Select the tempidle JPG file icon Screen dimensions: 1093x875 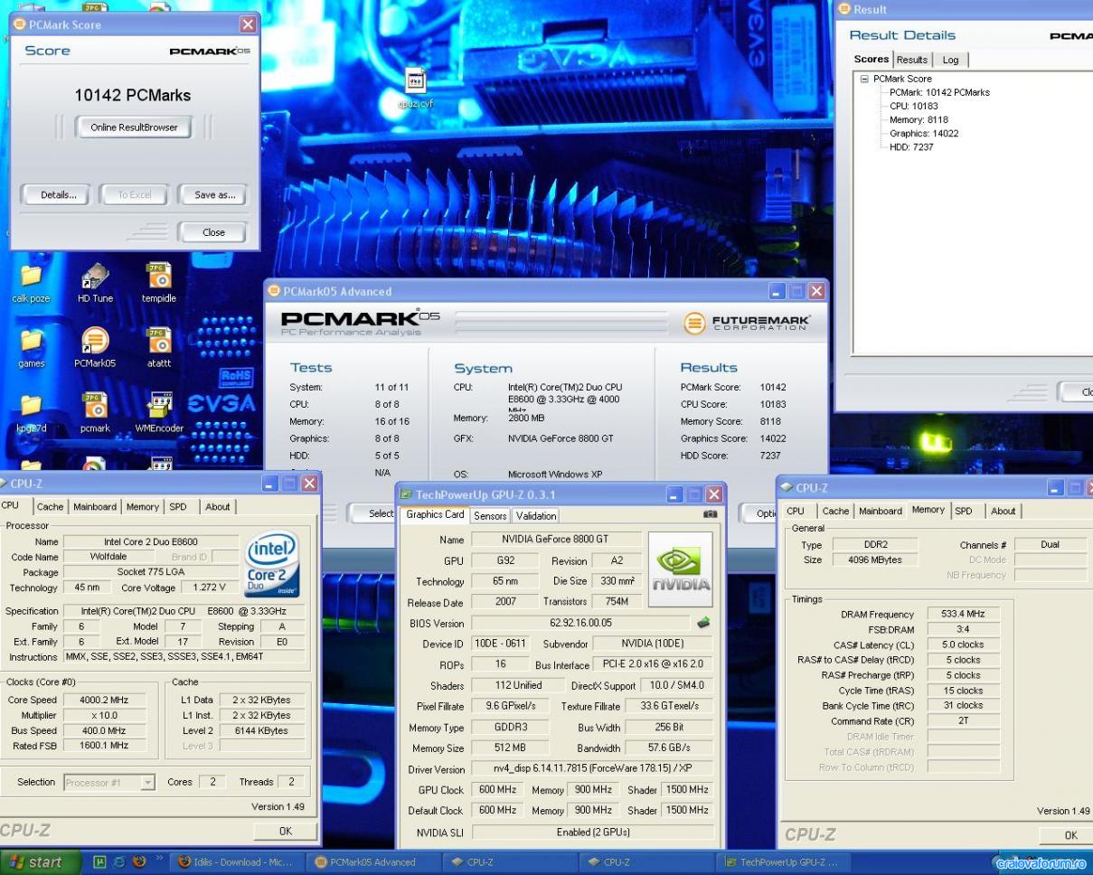[159, 283]
